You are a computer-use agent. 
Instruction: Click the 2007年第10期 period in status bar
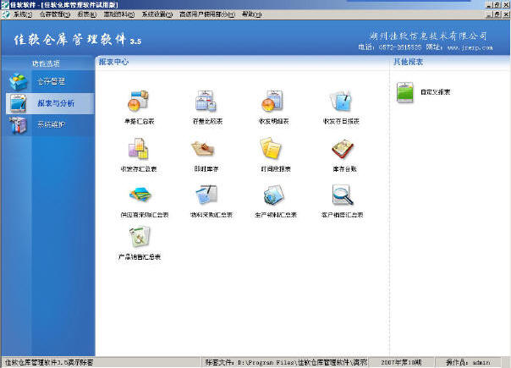pos(401,362)
